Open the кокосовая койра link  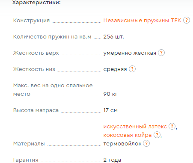pos(128,135)
